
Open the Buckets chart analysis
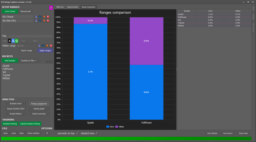click(x=16, y=103)
